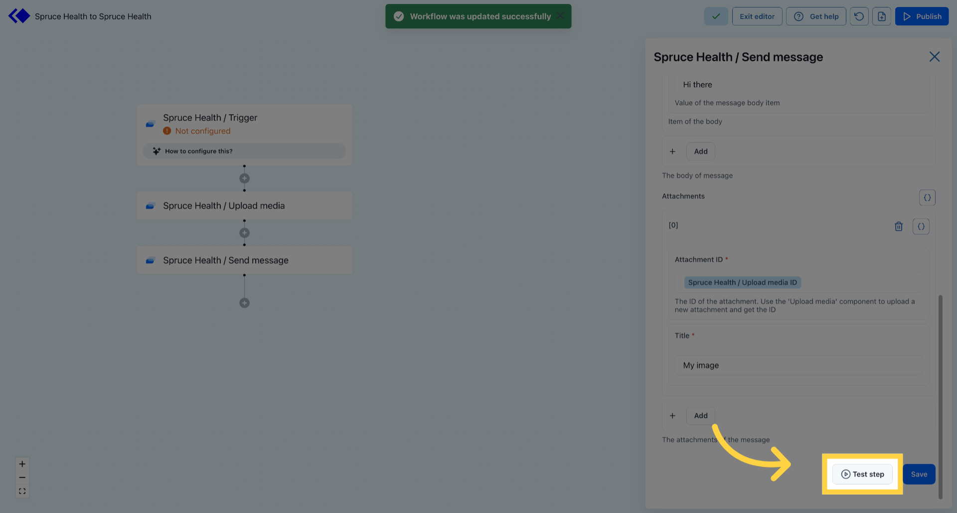
Task: Delete attachment [0] using the trash icon
Action: coord(899,226)
